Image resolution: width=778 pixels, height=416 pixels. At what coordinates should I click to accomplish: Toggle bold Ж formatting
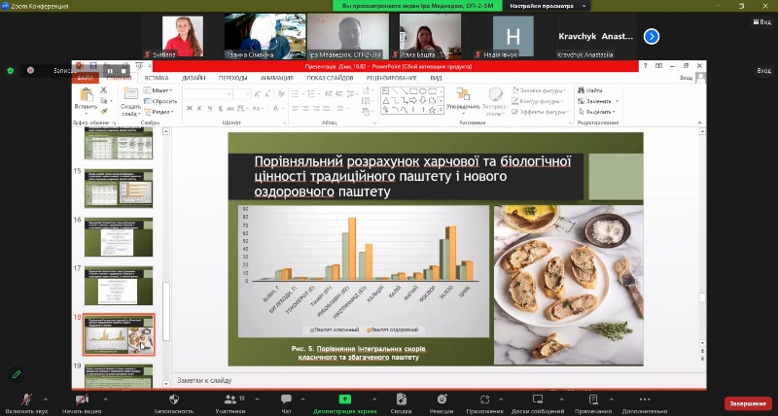[x=190, y=108]
